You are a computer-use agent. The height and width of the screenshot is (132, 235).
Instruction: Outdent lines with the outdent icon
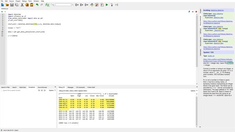pyautogui.click(x=82, y=5)
